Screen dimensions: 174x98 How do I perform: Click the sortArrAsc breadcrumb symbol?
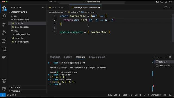coord(88,12)
